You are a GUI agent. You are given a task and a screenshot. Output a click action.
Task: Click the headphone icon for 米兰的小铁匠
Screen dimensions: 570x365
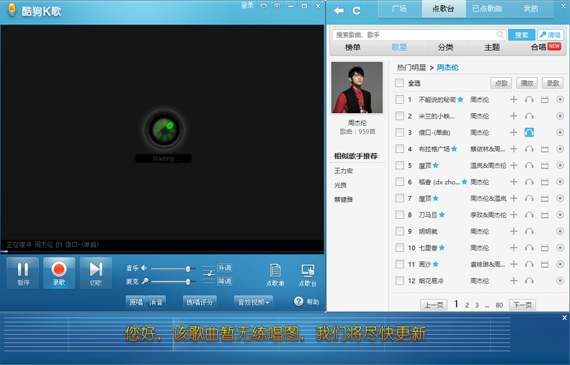tap(529, 116)
